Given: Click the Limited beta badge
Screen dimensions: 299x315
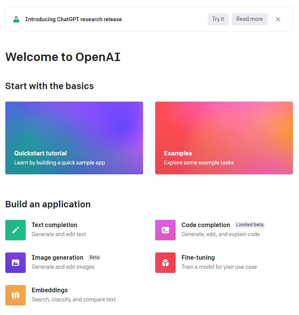Looking at the screenshot, I should [250, 225].
